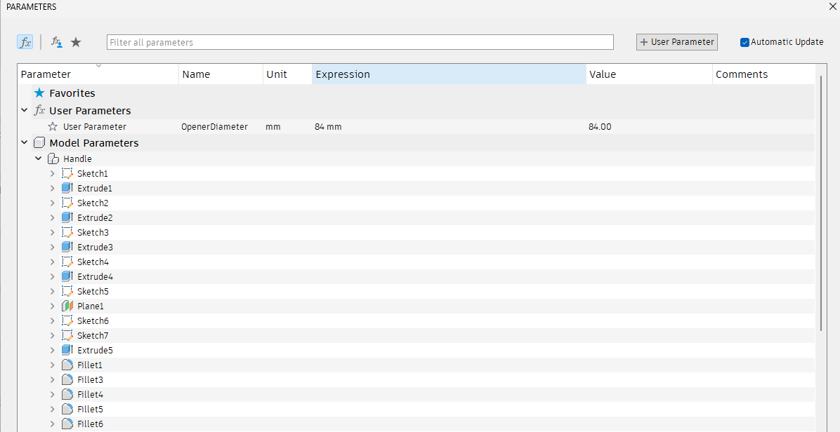Expand the Fillet1 row
840x432 pixels.
tap(52, 365)
